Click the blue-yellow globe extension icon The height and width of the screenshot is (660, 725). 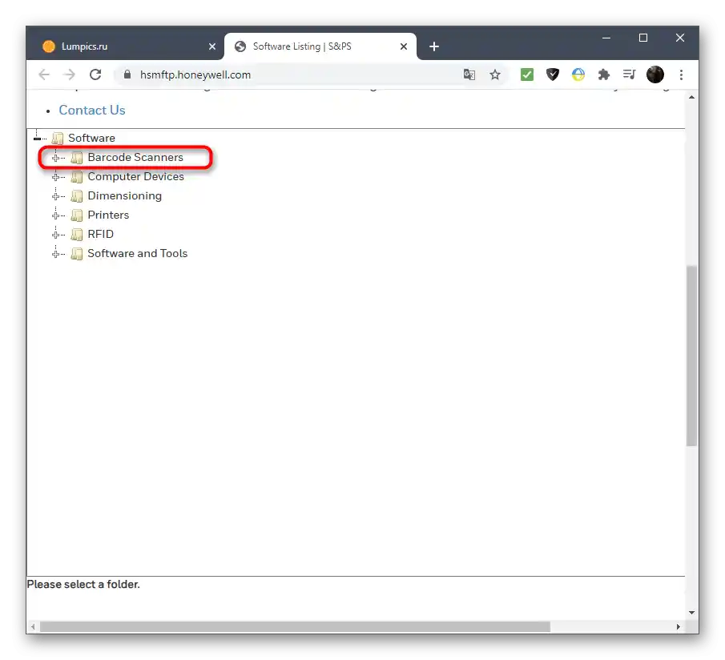pyautogui.click(x=578, y=74)
